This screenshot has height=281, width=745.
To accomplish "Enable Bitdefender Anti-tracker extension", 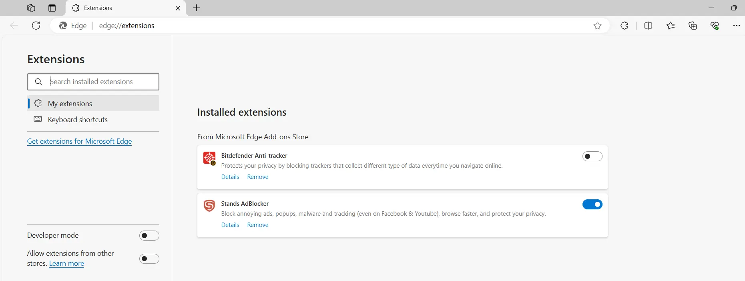I will point(592,157).
